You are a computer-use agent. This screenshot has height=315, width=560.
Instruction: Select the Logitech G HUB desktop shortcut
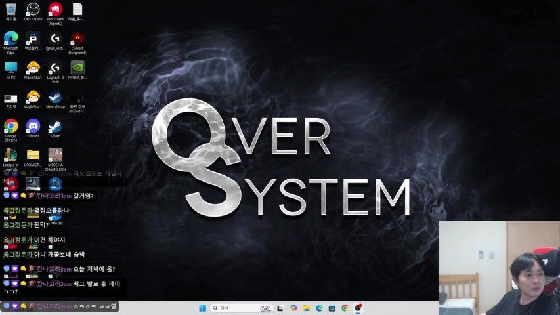[55, 72]
